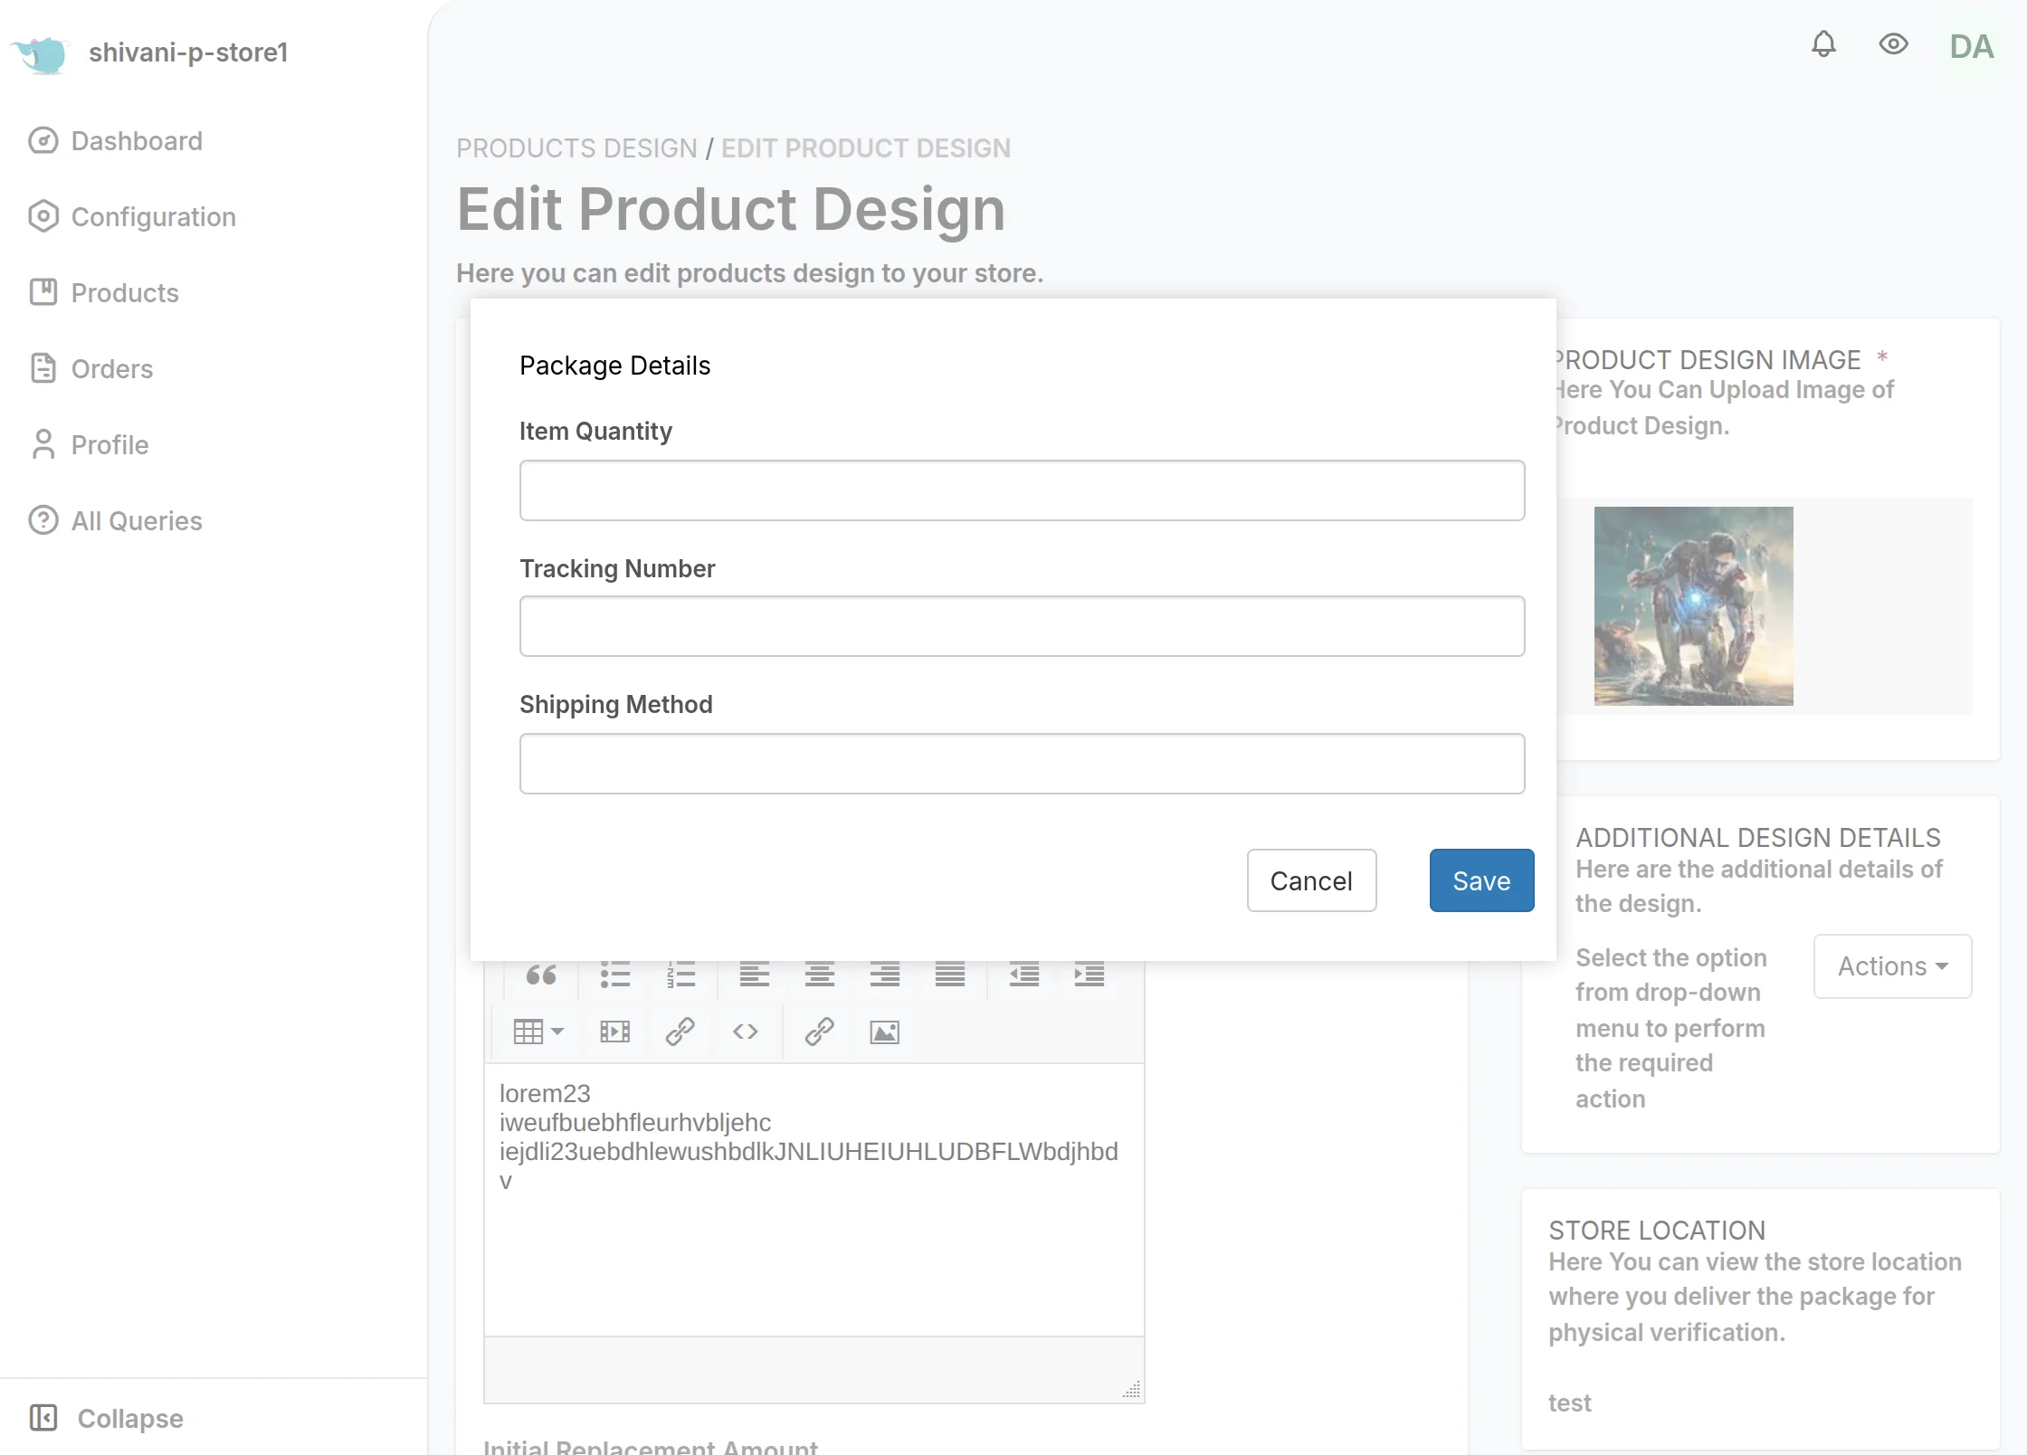Click the Products Design breadcrumb link

pyautogui.click(x=576, y=148)
